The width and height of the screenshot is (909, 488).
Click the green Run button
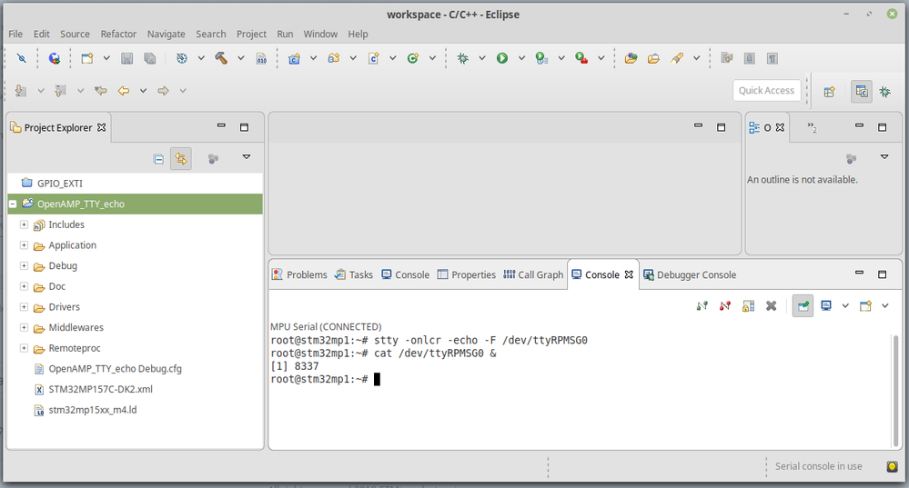point(502,58)
